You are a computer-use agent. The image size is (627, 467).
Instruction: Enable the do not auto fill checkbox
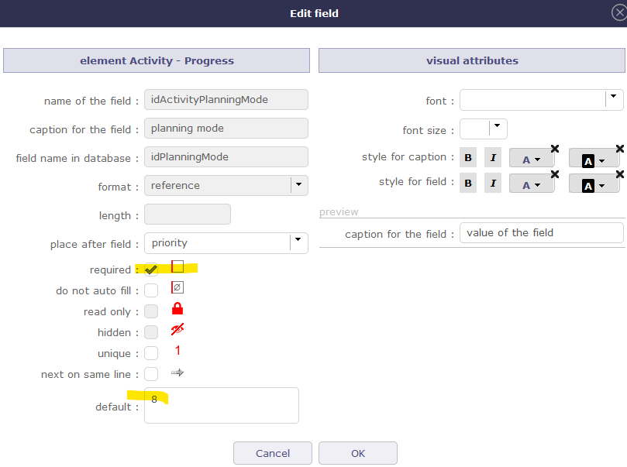pos(151,290)
